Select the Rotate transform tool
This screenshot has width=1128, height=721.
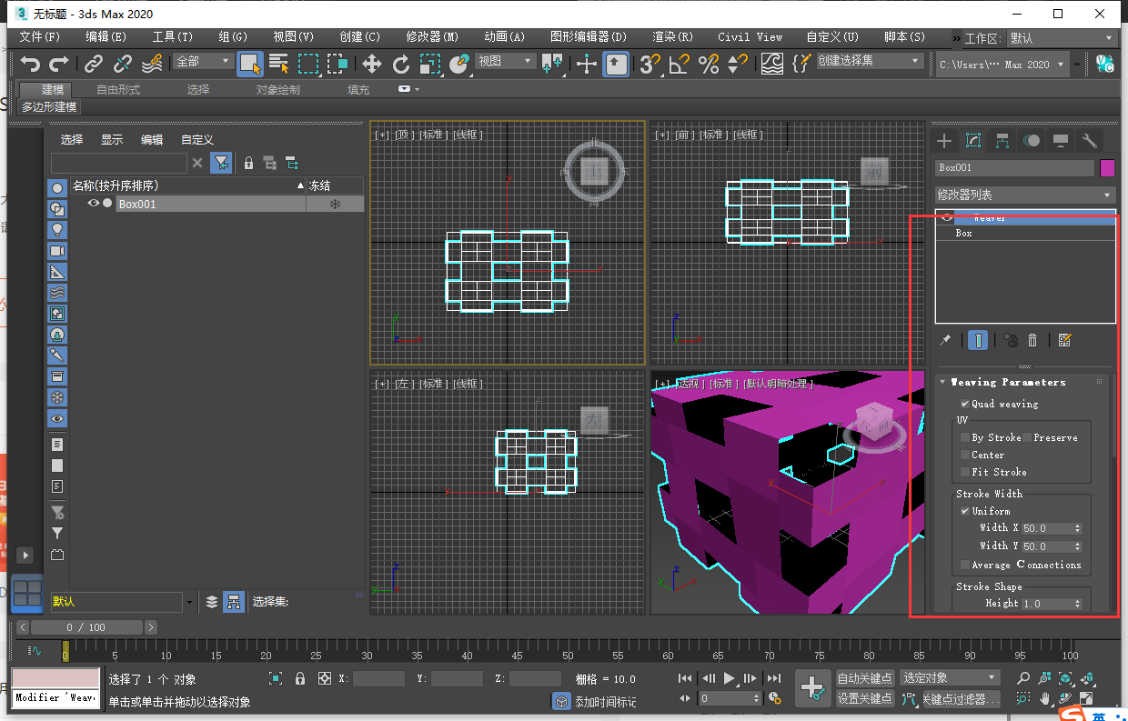tap(400, 64)
